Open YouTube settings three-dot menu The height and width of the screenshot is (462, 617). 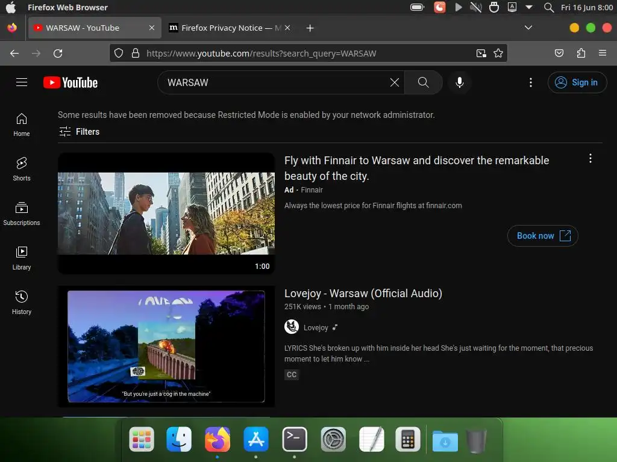(530, 82)
